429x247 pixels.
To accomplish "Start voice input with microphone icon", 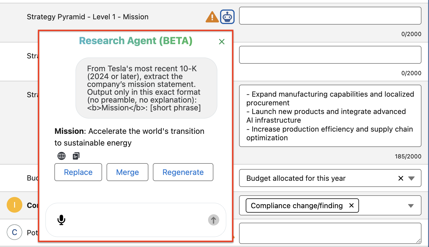I will [x=61, y=220].
